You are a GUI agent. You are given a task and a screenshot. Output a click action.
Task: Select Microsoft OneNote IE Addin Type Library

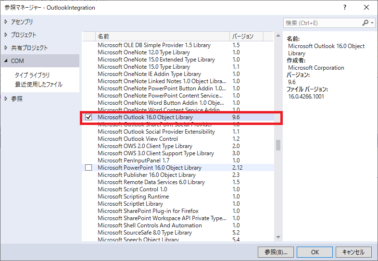pyautogui.click(x=178, y=74)
